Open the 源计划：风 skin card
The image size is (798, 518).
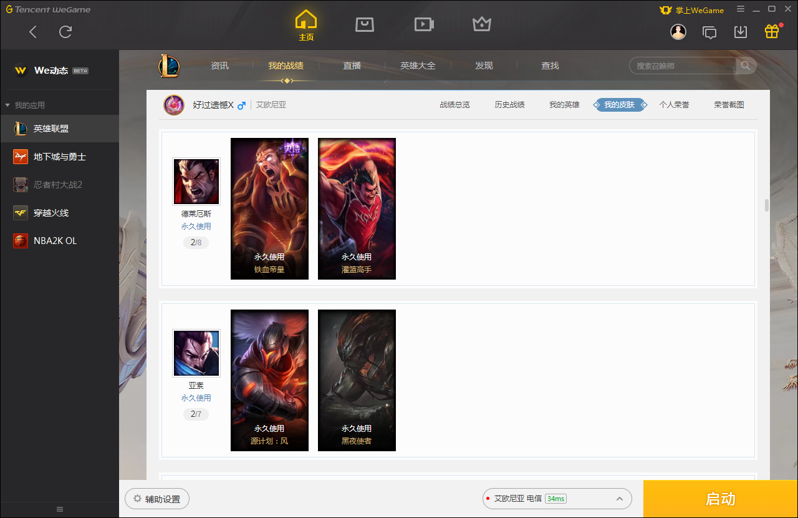(x=269, y=380)
